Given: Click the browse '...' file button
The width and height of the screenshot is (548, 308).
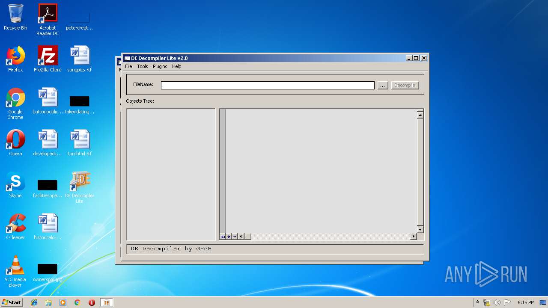Looking at the screenshot, I should click(383, 85).
